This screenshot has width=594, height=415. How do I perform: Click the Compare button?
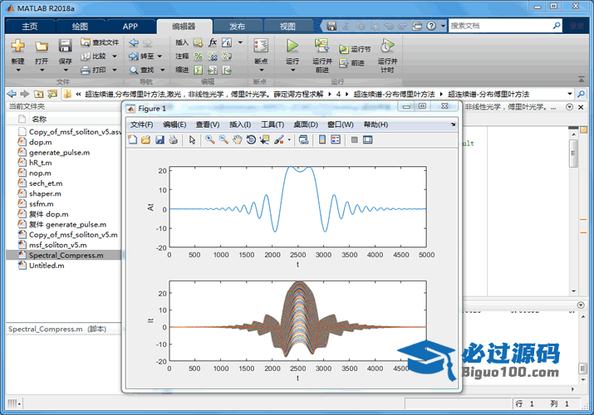[x=94, y=56]
